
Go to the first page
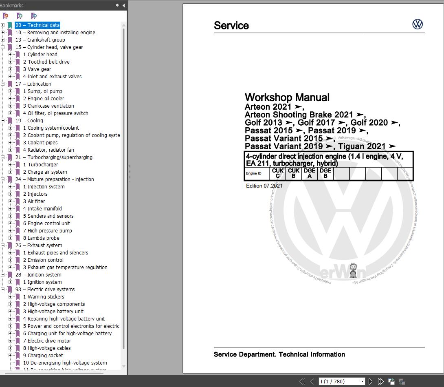[302, 382]
